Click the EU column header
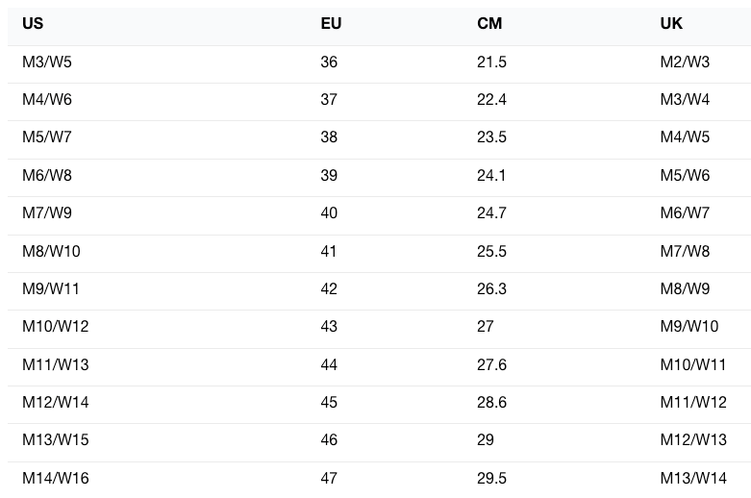The image size is (751, 498). click(331, 24)
